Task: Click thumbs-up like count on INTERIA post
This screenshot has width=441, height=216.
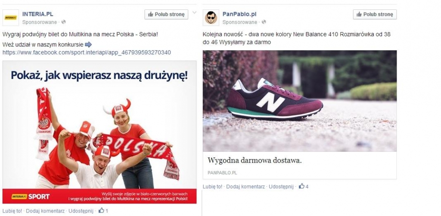Action: click(x=103, y=210)
